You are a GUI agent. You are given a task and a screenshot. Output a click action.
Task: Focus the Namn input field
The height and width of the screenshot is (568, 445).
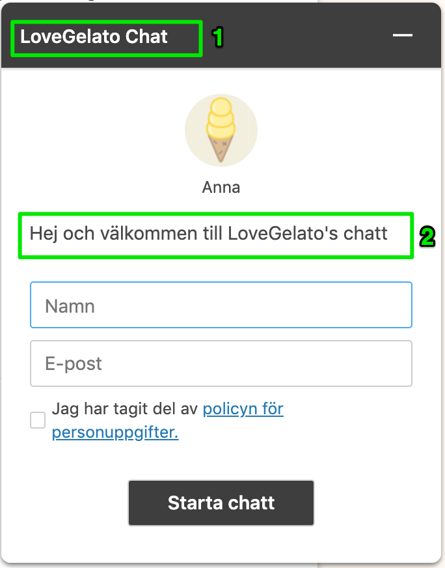click(x=221, y=305)
